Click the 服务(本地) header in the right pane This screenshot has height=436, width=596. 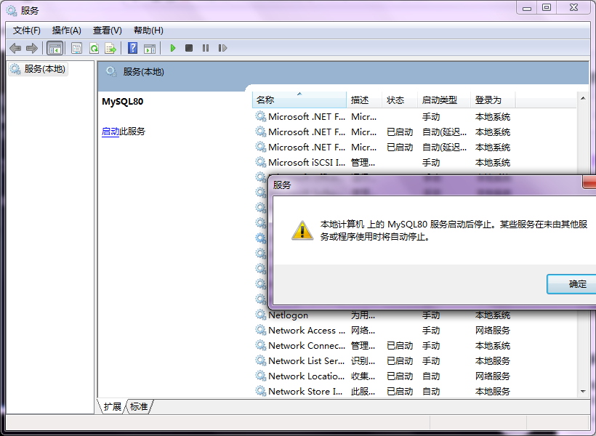[143, 72]
